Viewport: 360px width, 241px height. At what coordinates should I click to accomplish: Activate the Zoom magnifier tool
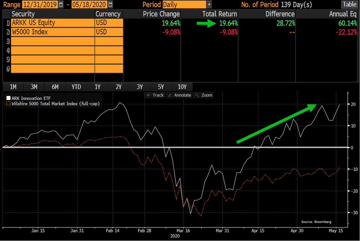[204, 95]
